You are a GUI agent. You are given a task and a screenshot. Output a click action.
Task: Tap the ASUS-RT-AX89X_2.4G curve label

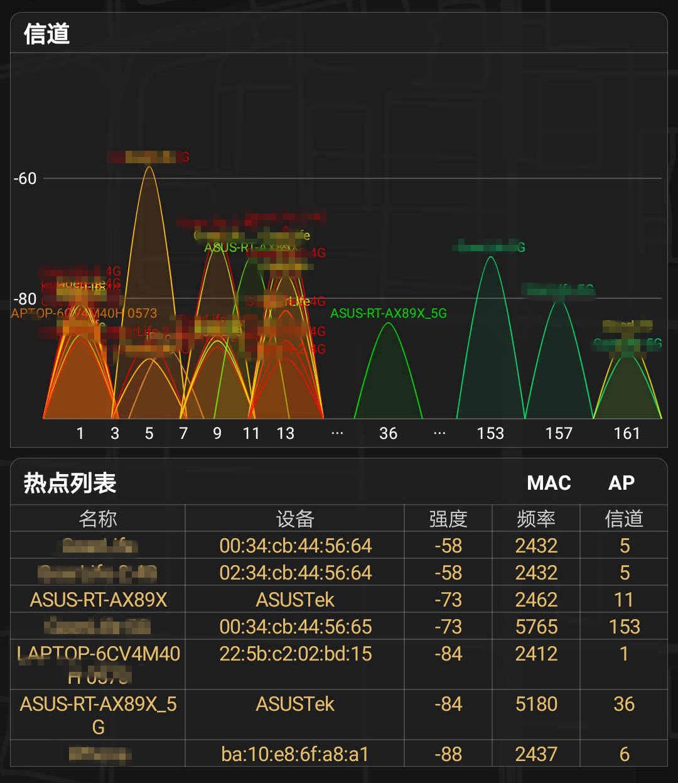(x=252, y=246)
